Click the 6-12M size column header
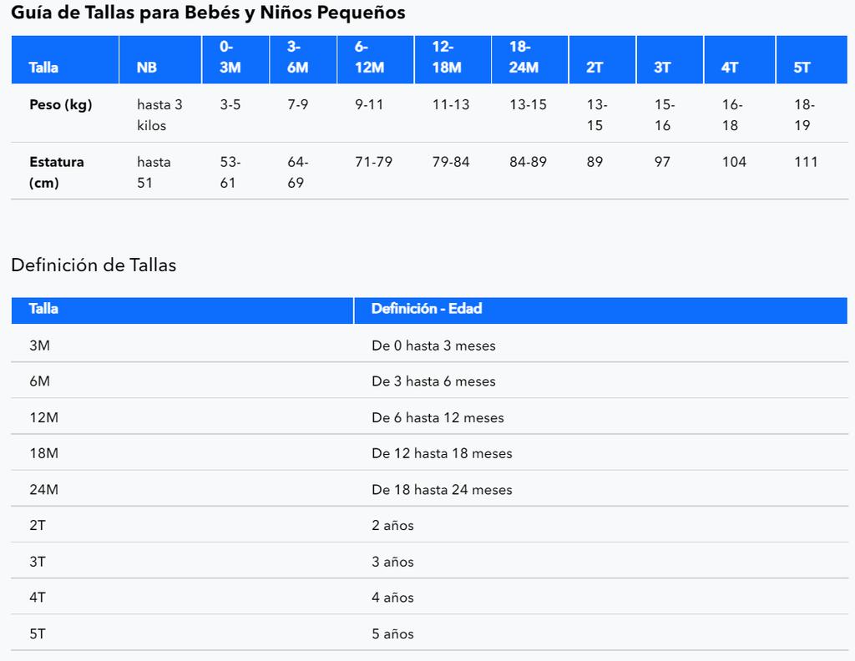Viewport: 855px width, 661px height. (368, 58)
